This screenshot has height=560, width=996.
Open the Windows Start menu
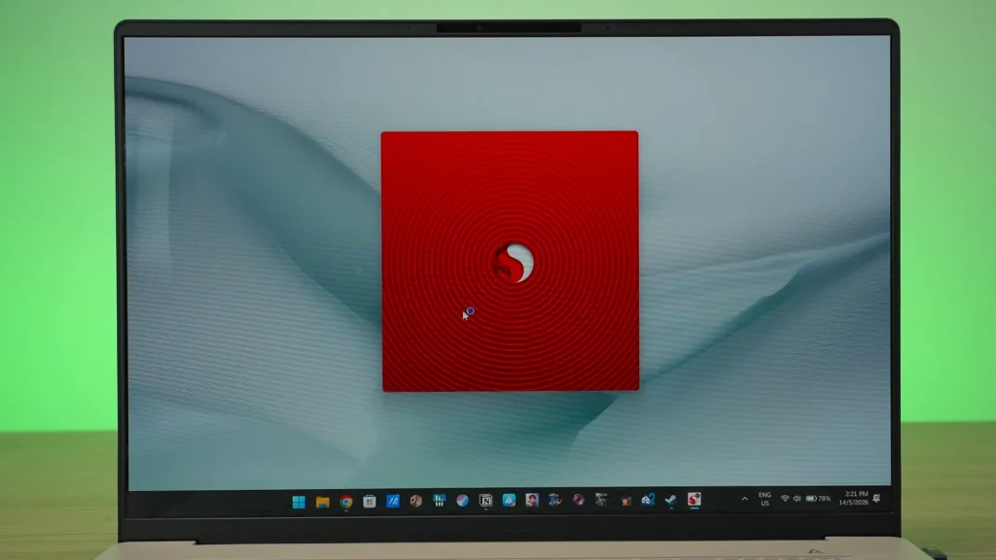(299, 502)
